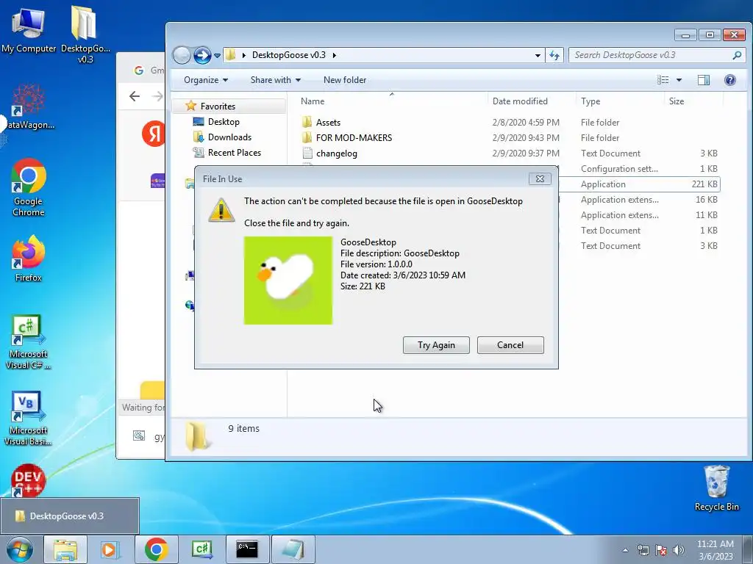Click Visual C# taskbar icon
Screen dimensions: 753x564
pos(201,549)
